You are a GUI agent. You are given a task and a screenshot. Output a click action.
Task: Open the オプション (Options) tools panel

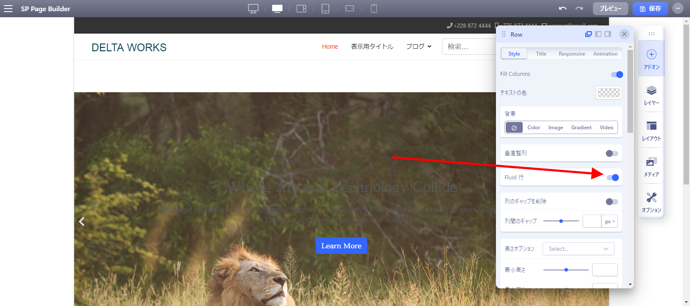651,203
